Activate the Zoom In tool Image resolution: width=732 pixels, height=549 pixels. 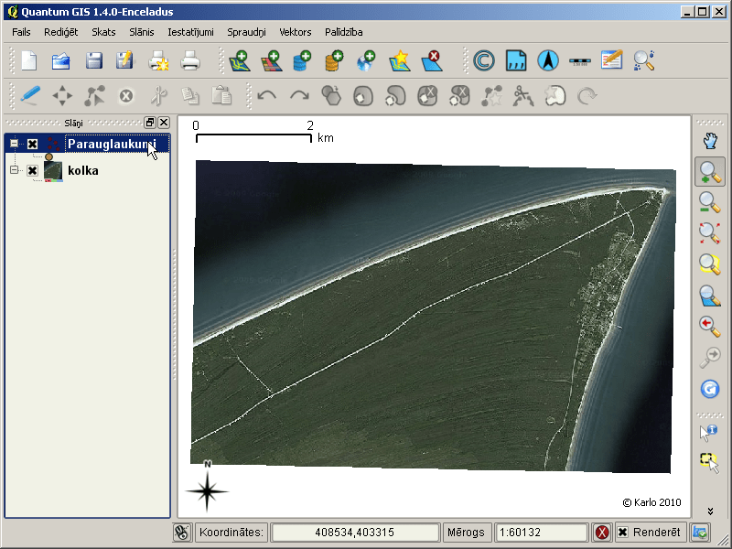pyautogui.click(x=710, y=172)
